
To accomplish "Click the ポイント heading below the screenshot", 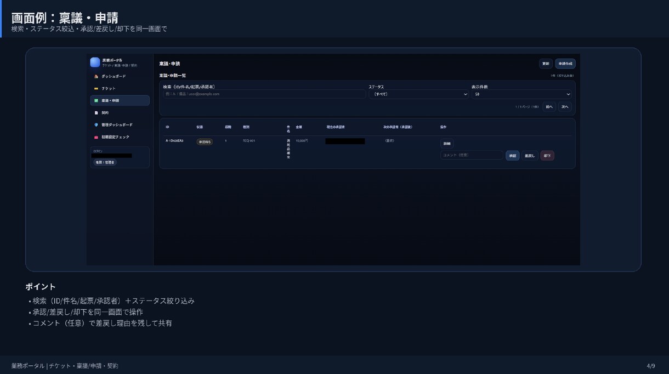I will click(41, 287).
